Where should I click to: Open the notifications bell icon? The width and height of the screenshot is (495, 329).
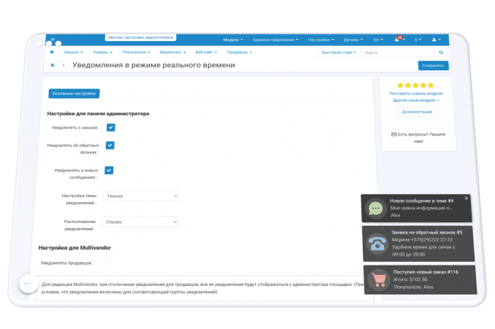[x=397, y=40]
